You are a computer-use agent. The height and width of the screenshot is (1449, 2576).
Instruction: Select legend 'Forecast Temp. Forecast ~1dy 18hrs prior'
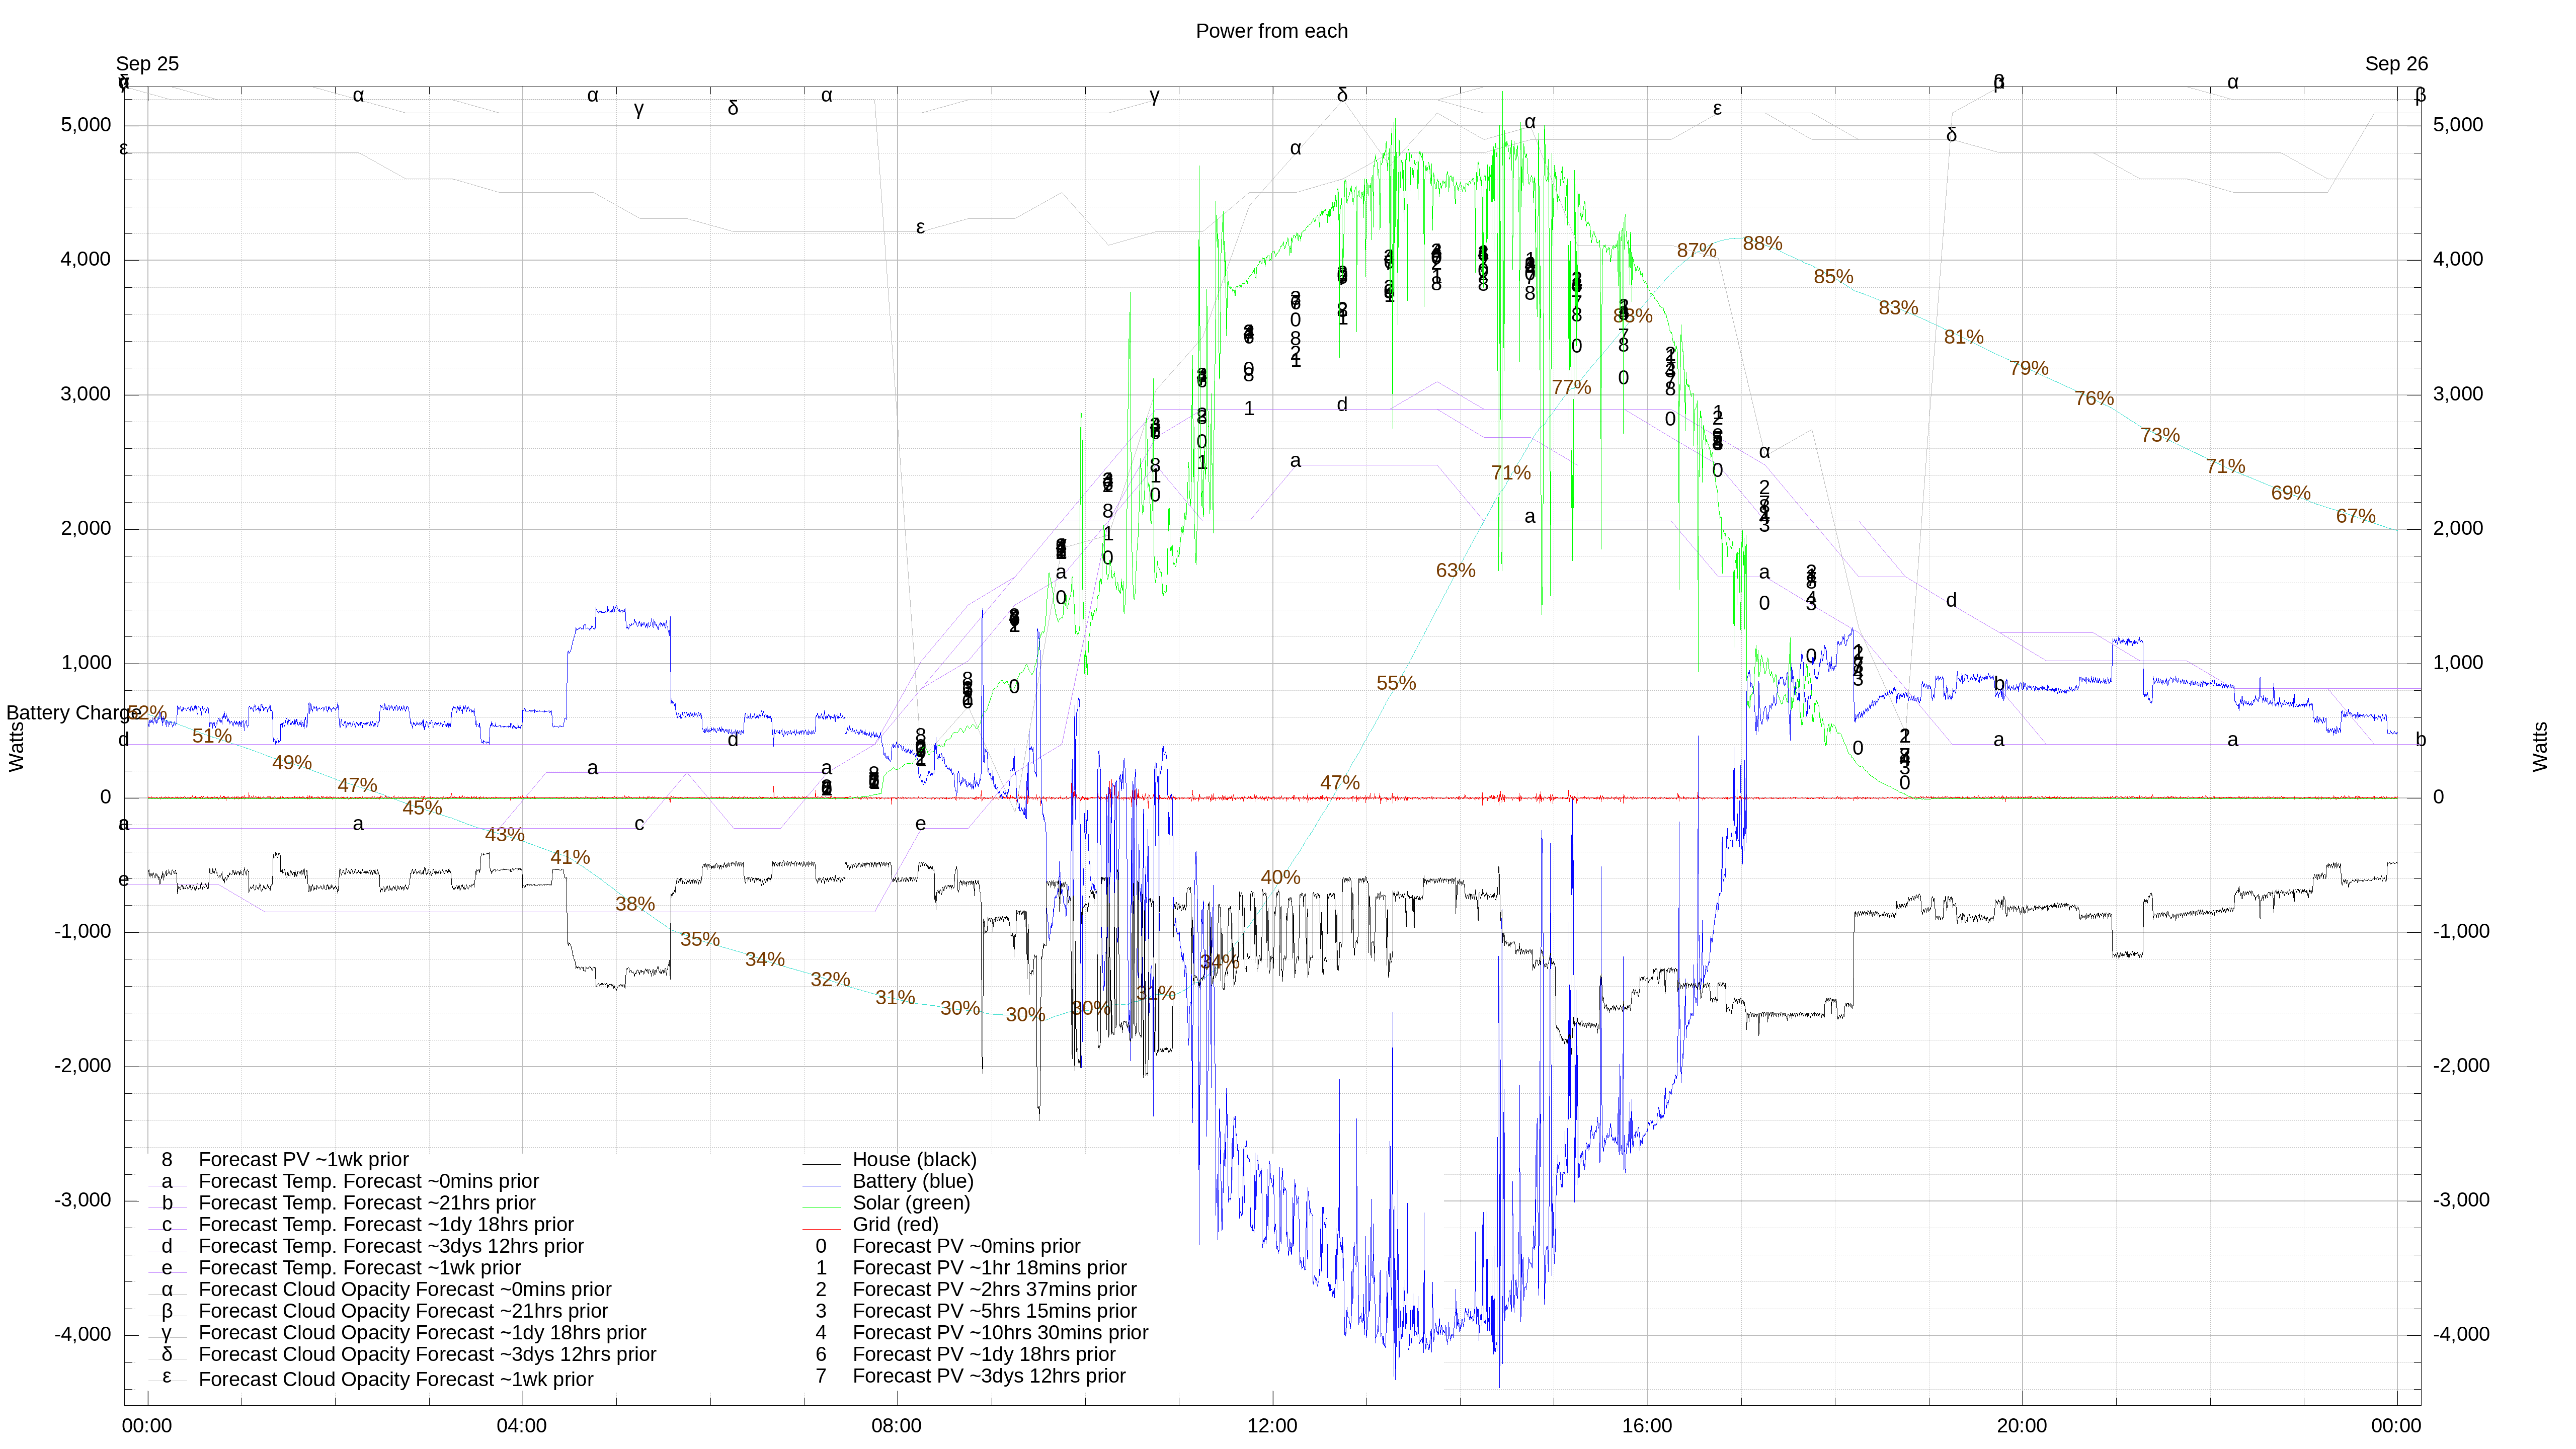(x=386, y=1225)
